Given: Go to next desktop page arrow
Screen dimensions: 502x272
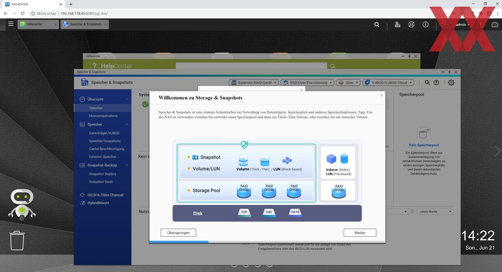Looking at the screenshot, I should click(497, 151).
